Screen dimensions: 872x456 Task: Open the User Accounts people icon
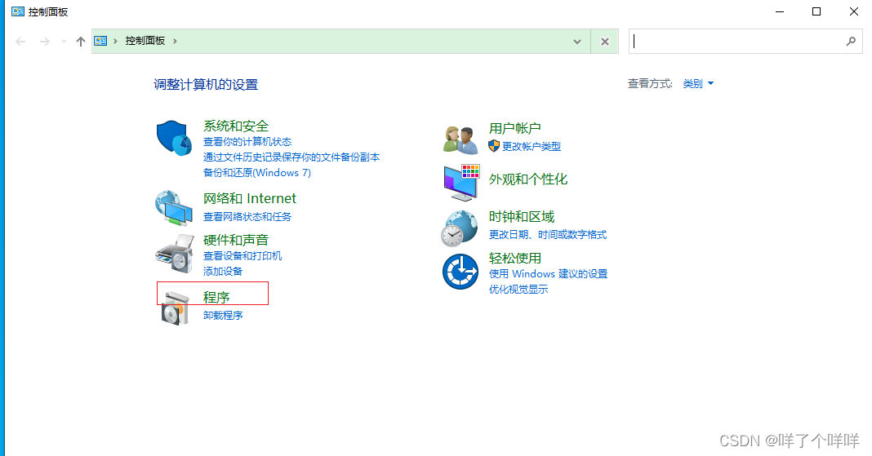point(460,139)
